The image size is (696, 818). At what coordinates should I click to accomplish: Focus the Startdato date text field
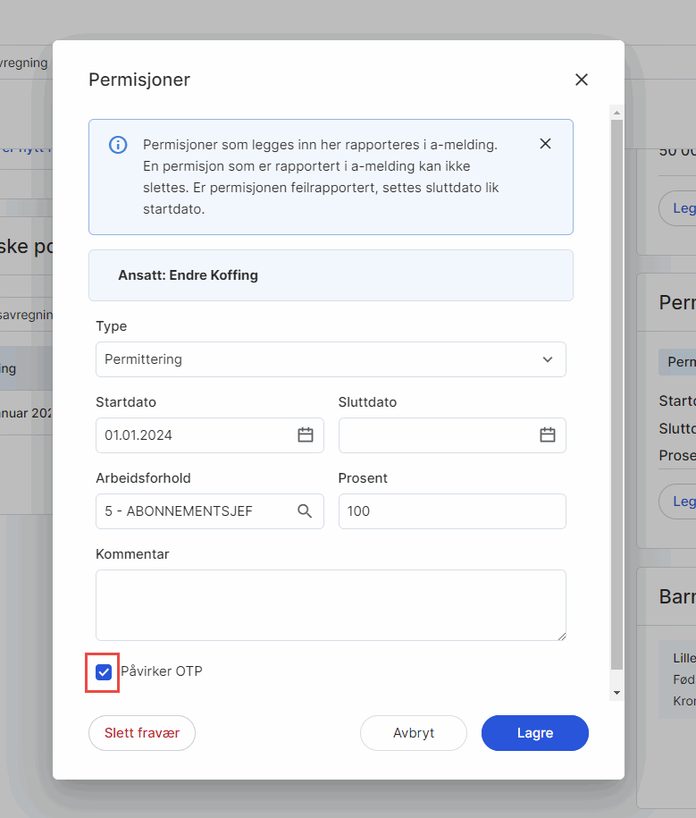[x=197, y=435]
